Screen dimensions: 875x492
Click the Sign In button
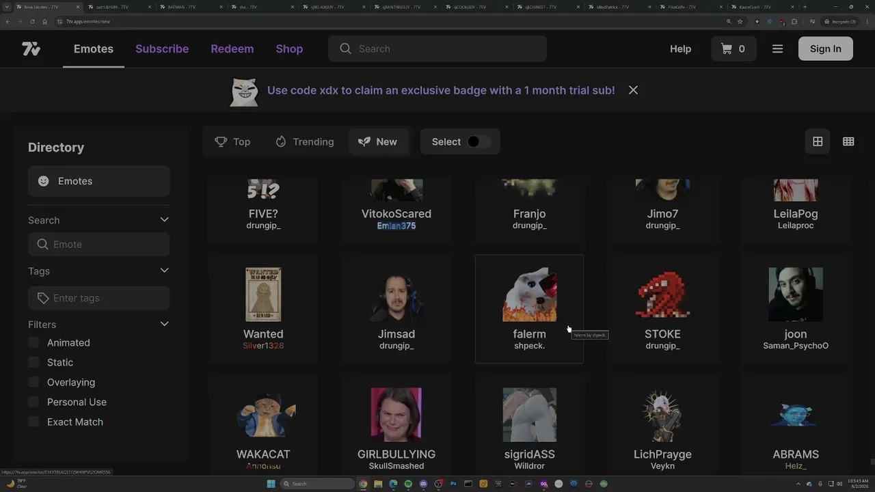826,49
